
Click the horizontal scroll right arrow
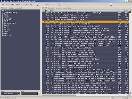[x=128, y=95]
